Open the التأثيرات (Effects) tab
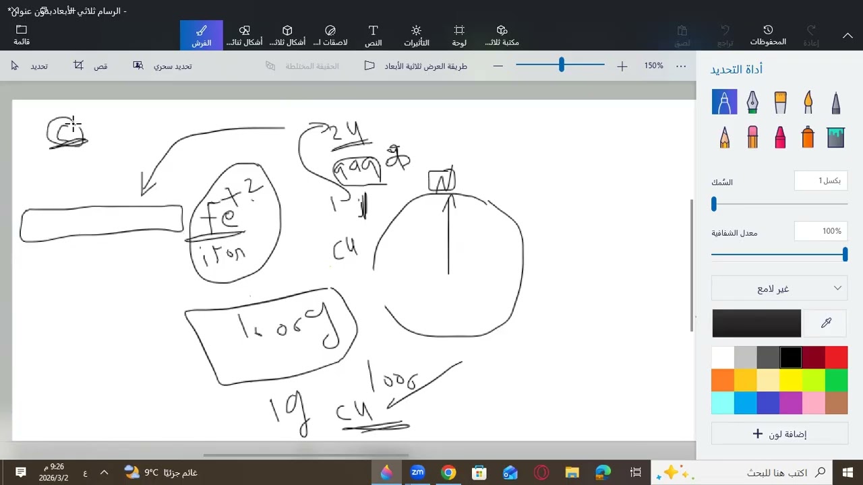 (416, 36)
